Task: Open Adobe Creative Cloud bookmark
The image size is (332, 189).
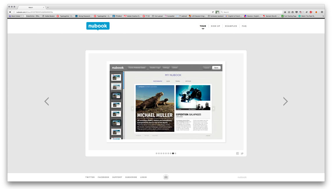Action: (132, 16)
